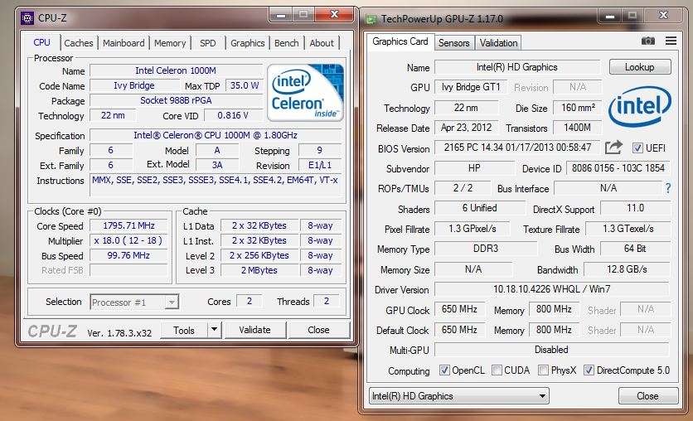Screen dimensions: 693x421
Task: Click the Core VID 0.816 V value
Action: click(233, 116)
